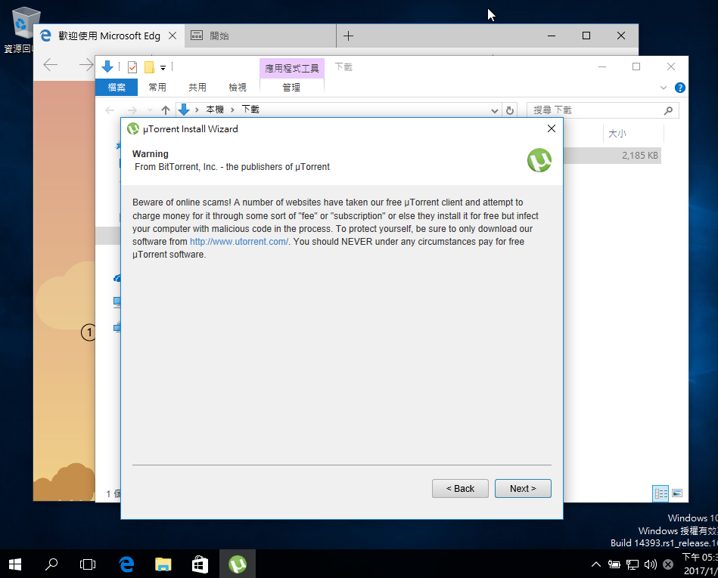Image resolution: width=718 pixels, height=578 pixels.
Task: Open Explorer help question mark icon
Action: pyautogui.click(x=680, y=88)
